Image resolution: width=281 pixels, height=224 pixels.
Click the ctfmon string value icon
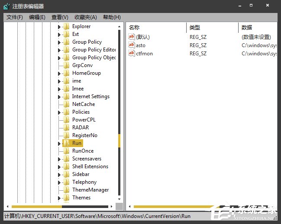132,53
